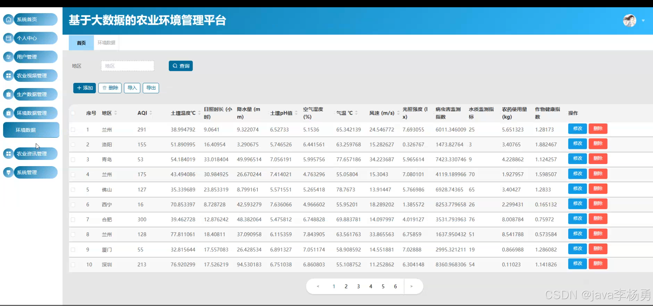Check the row 6 西宁 checkbox
Screen dimensions: 653x306
(x=73, y=204)
